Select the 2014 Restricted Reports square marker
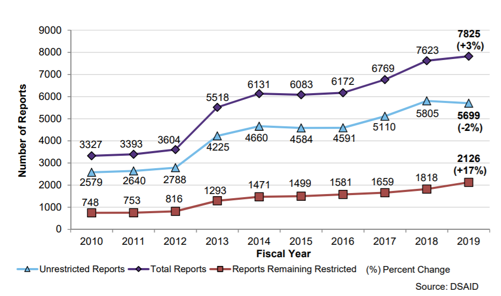This screenshot has height=296, width=501. [259, 197]
